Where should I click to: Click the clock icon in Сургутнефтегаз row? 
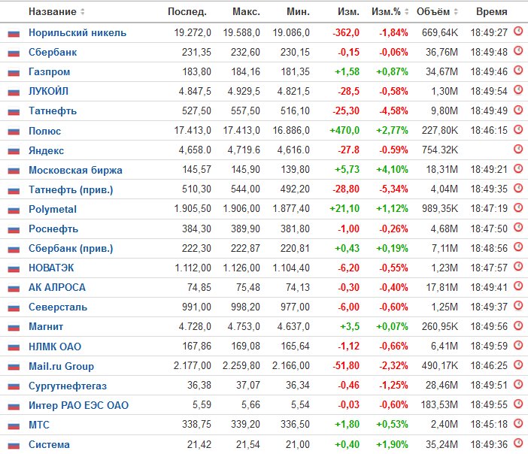click(518, 384)
